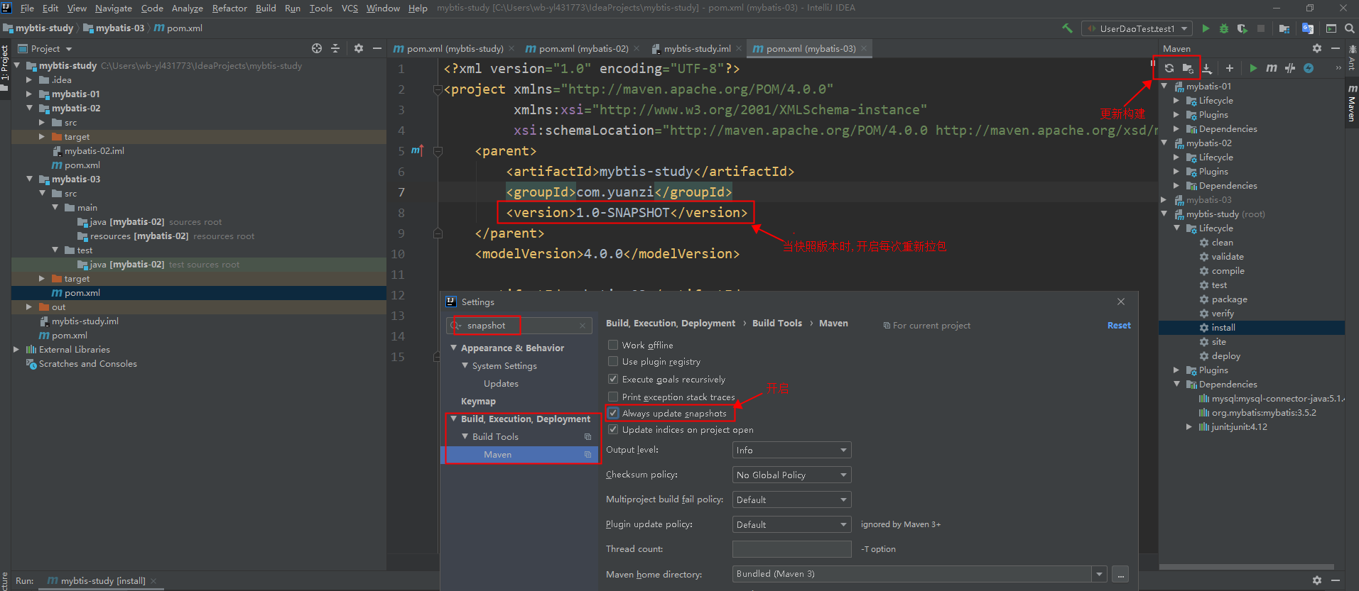The height and width of the screenshot is (591, 1359).
Task: Execute Maven goal 'm' icon
Action: 1272,68
